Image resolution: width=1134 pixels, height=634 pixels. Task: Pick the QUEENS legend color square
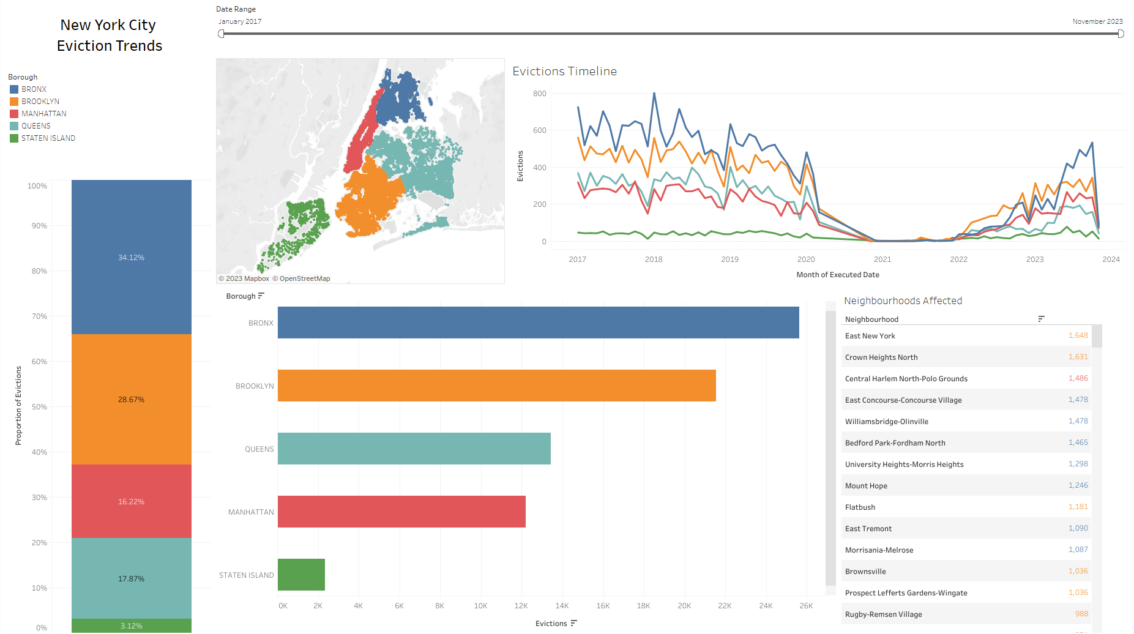[x=14, y=126]
